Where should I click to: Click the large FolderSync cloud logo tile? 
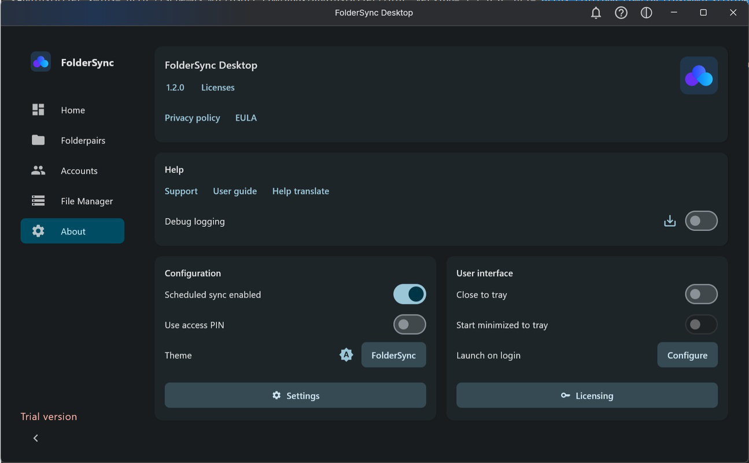[x=699, y=75]
